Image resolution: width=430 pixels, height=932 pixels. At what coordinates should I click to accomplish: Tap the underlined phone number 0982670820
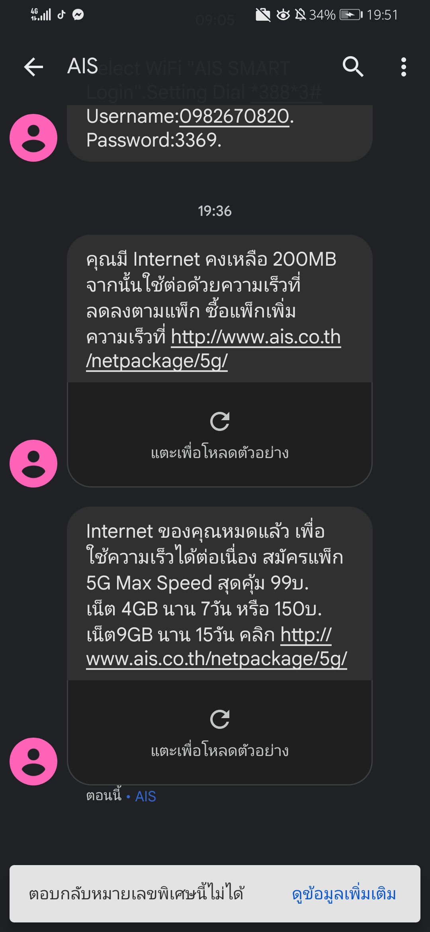(234, 117)
